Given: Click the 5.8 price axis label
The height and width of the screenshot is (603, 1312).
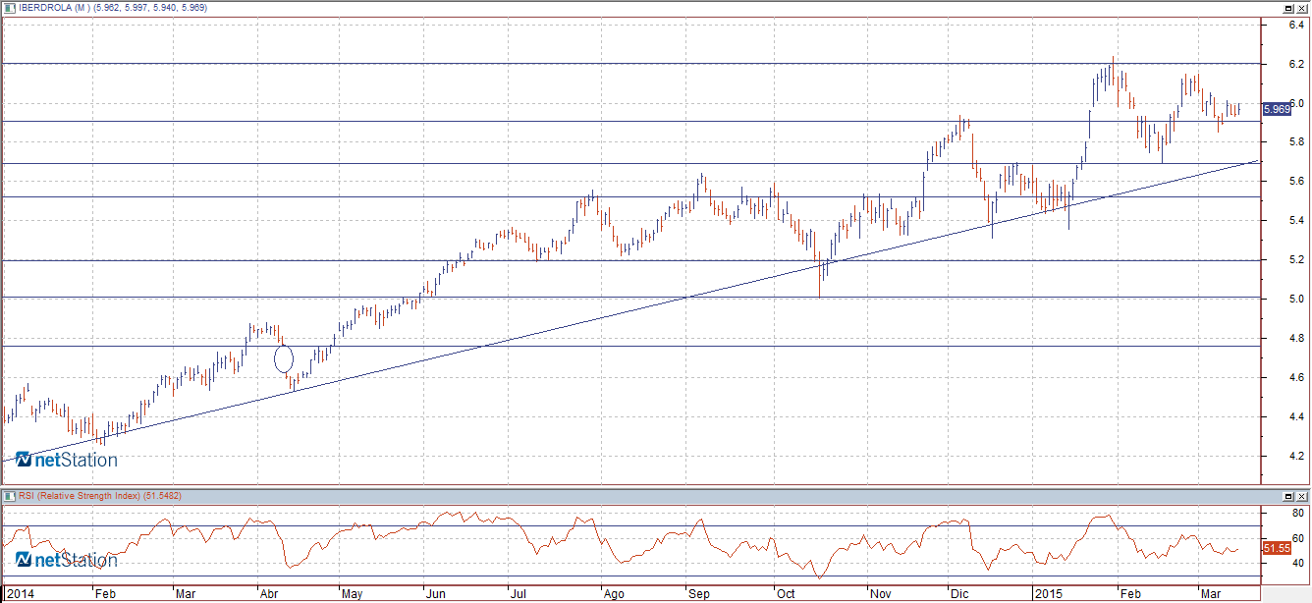Looking at the screenshot, I should [1296, 142].
